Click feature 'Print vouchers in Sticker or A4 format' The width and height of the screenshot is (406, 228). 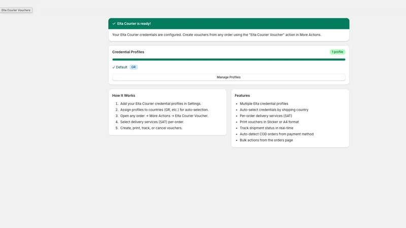[269, 122]
